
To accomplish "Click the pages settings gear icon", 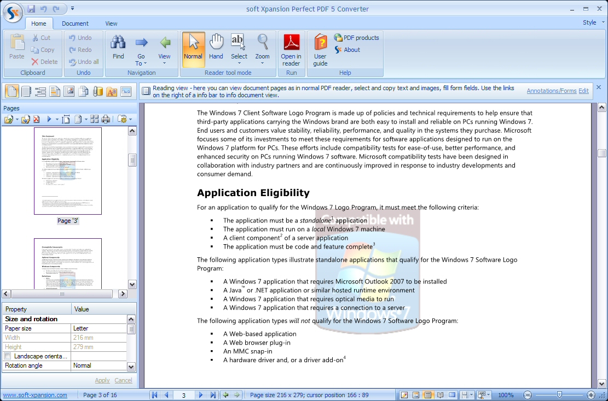I will coord(122,119).
